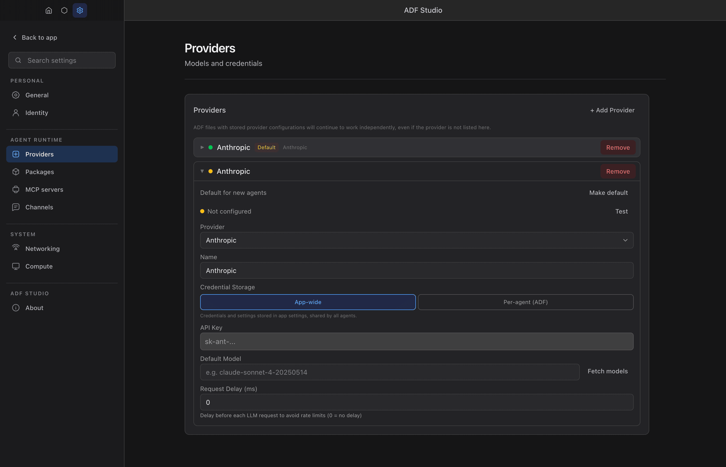726x467 pixels.
Task: Click the Test button
Action: tap(621, 211)
